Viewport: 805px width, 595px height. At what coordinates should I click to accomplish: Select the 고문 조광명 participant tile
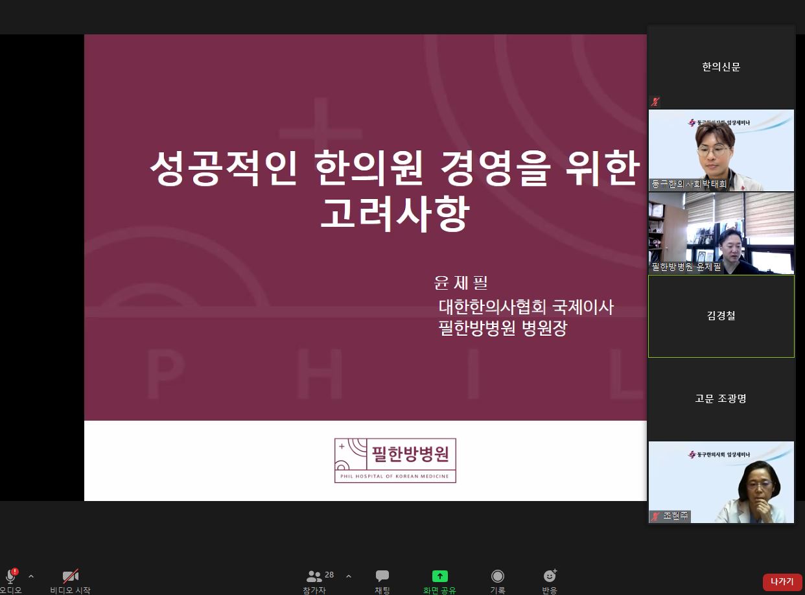coord(721,399)
